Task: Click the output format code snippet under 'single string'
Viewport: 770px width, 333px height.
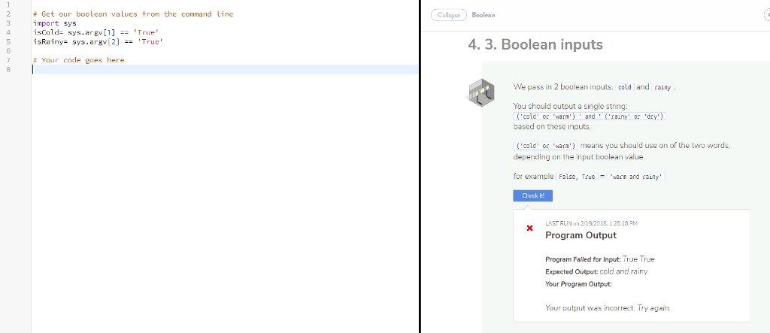Action: tap(590, 117)
